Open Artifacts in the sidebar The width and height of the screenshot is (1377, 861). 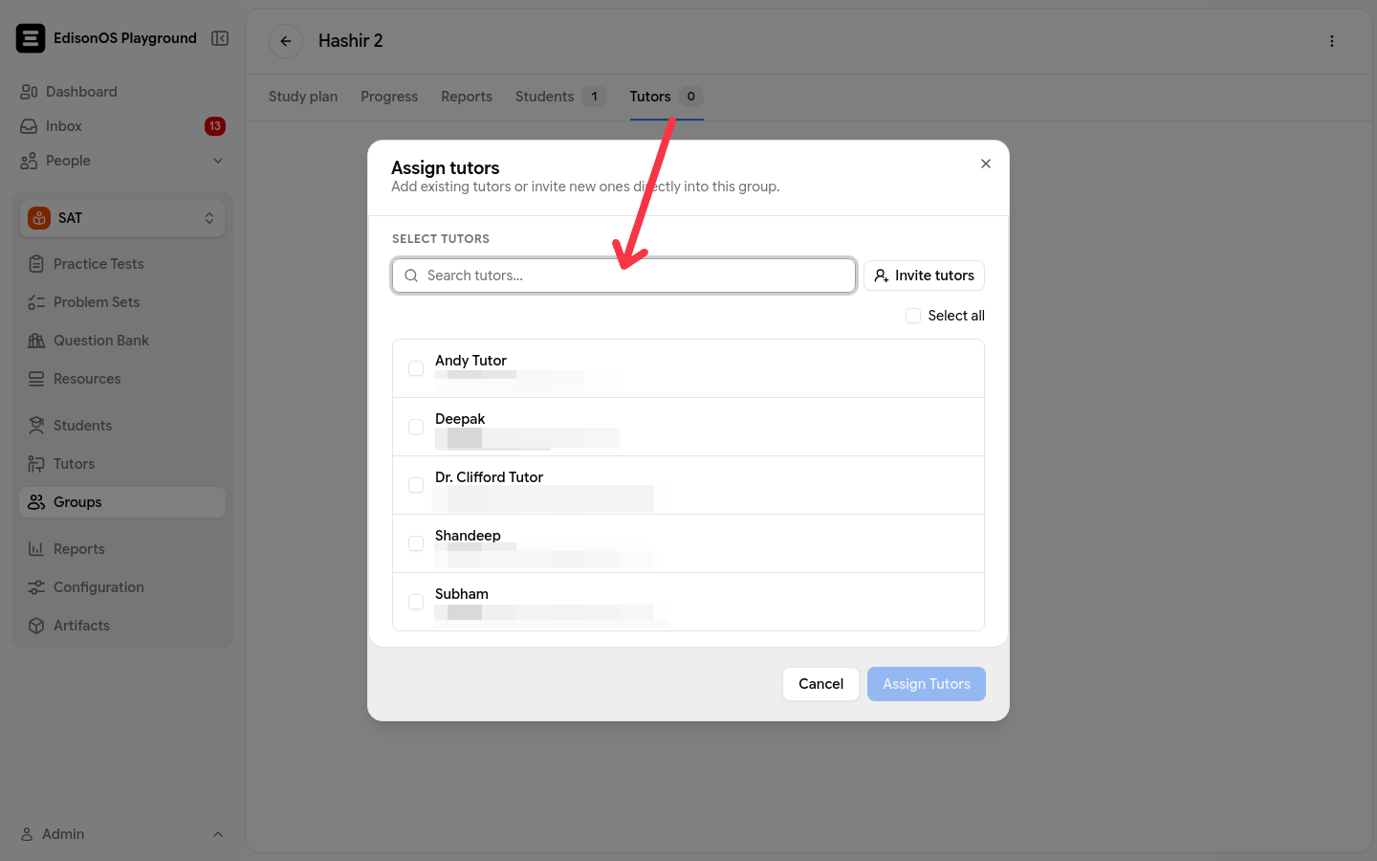[122, 626]
